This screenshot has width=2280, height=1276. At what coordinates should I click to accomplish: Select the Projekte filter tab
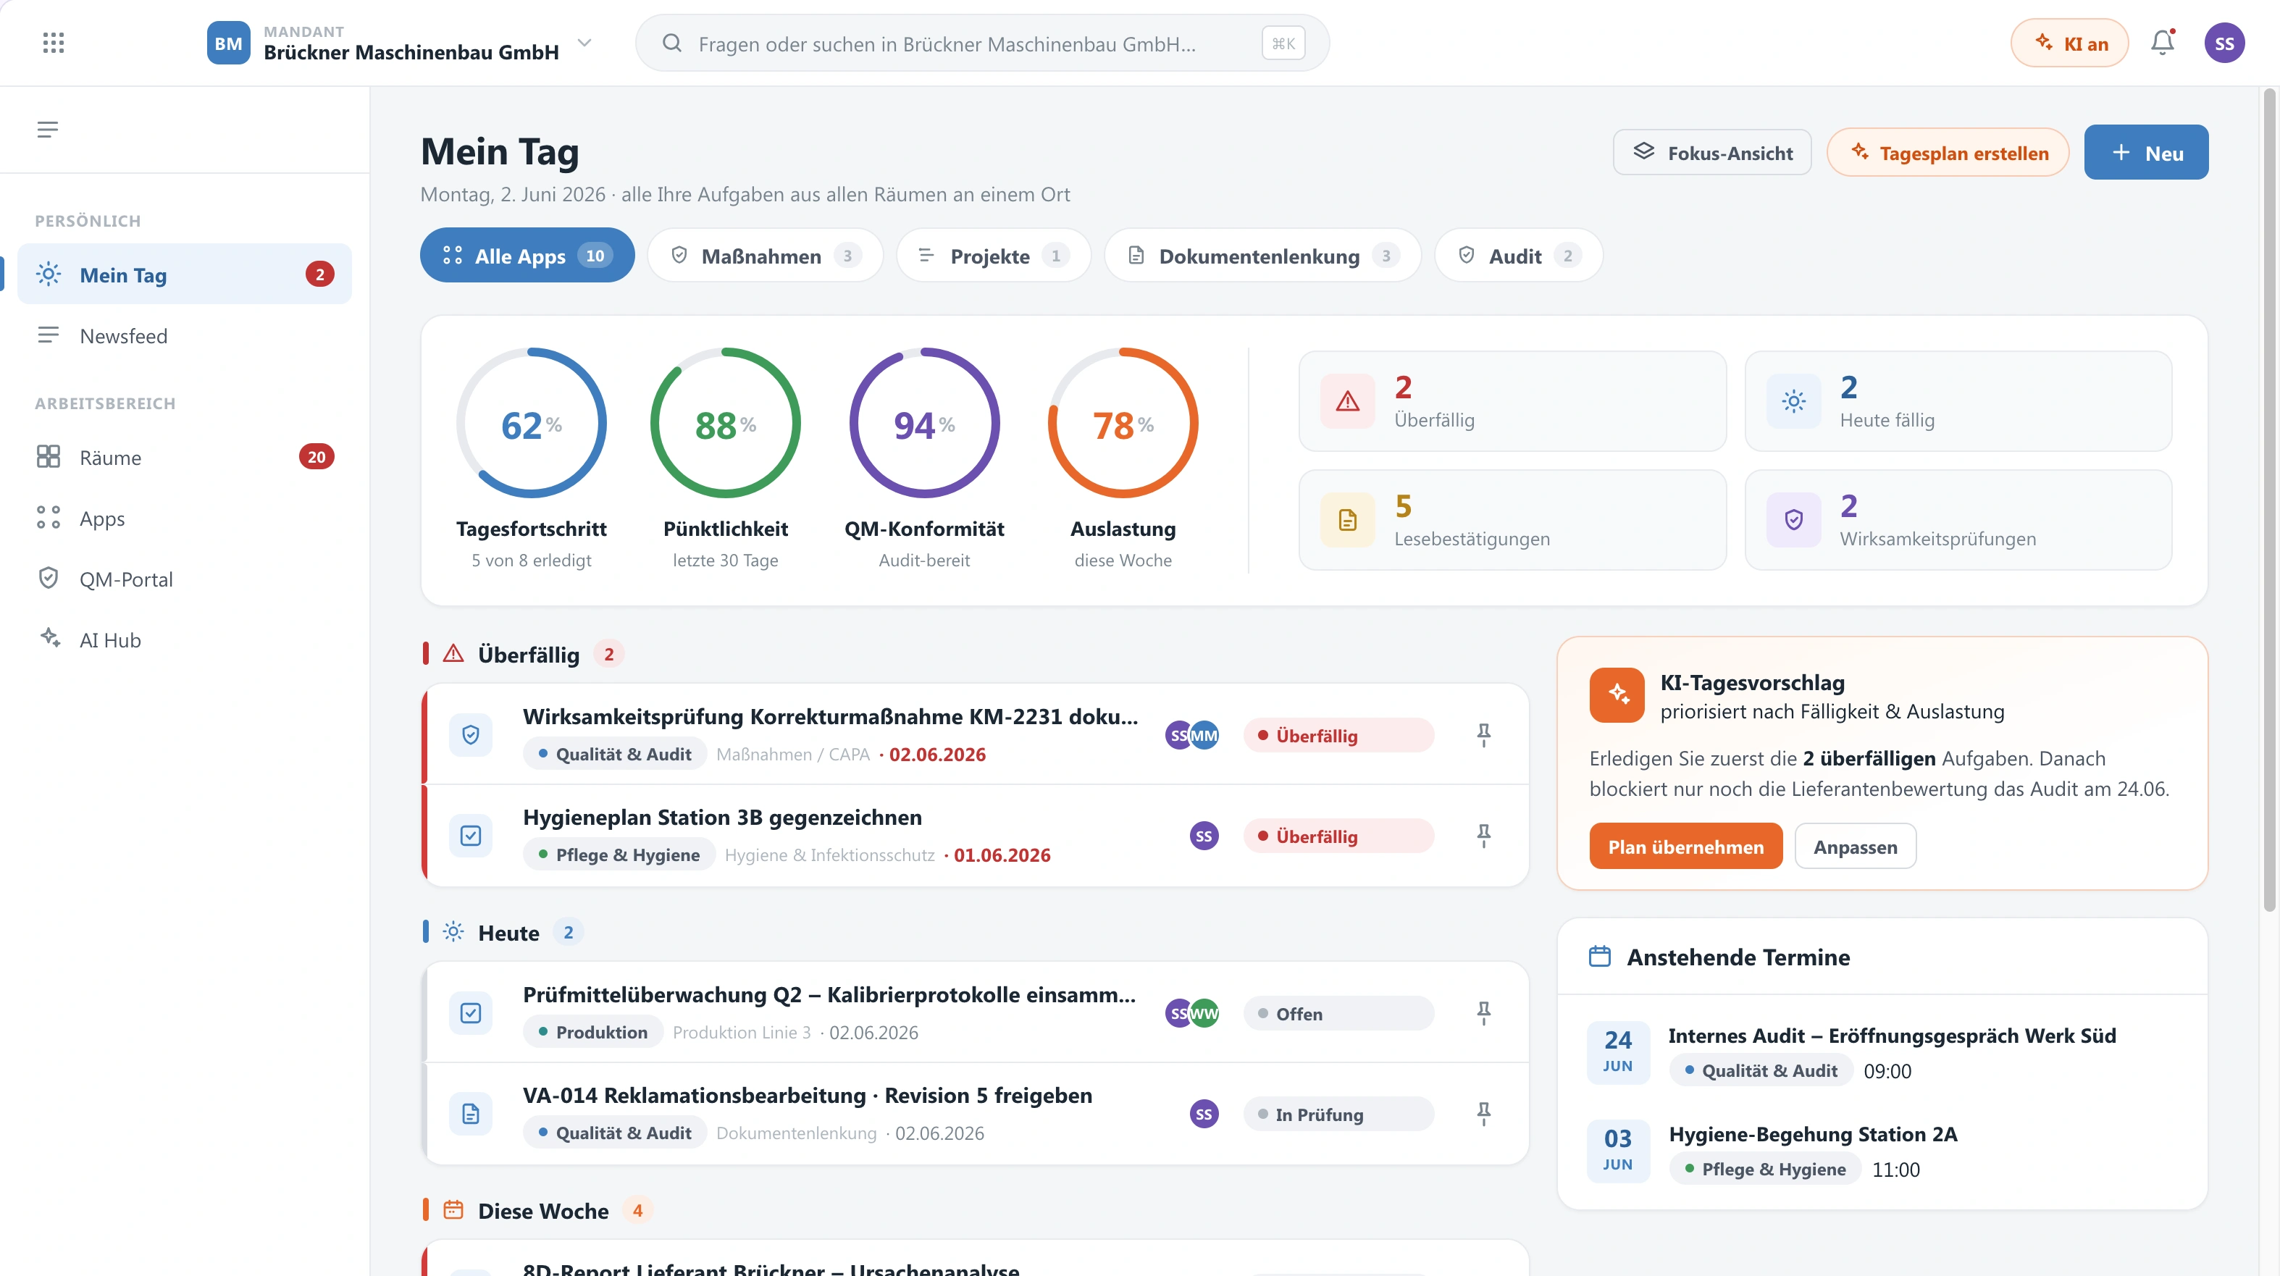[x=993, y=255]
